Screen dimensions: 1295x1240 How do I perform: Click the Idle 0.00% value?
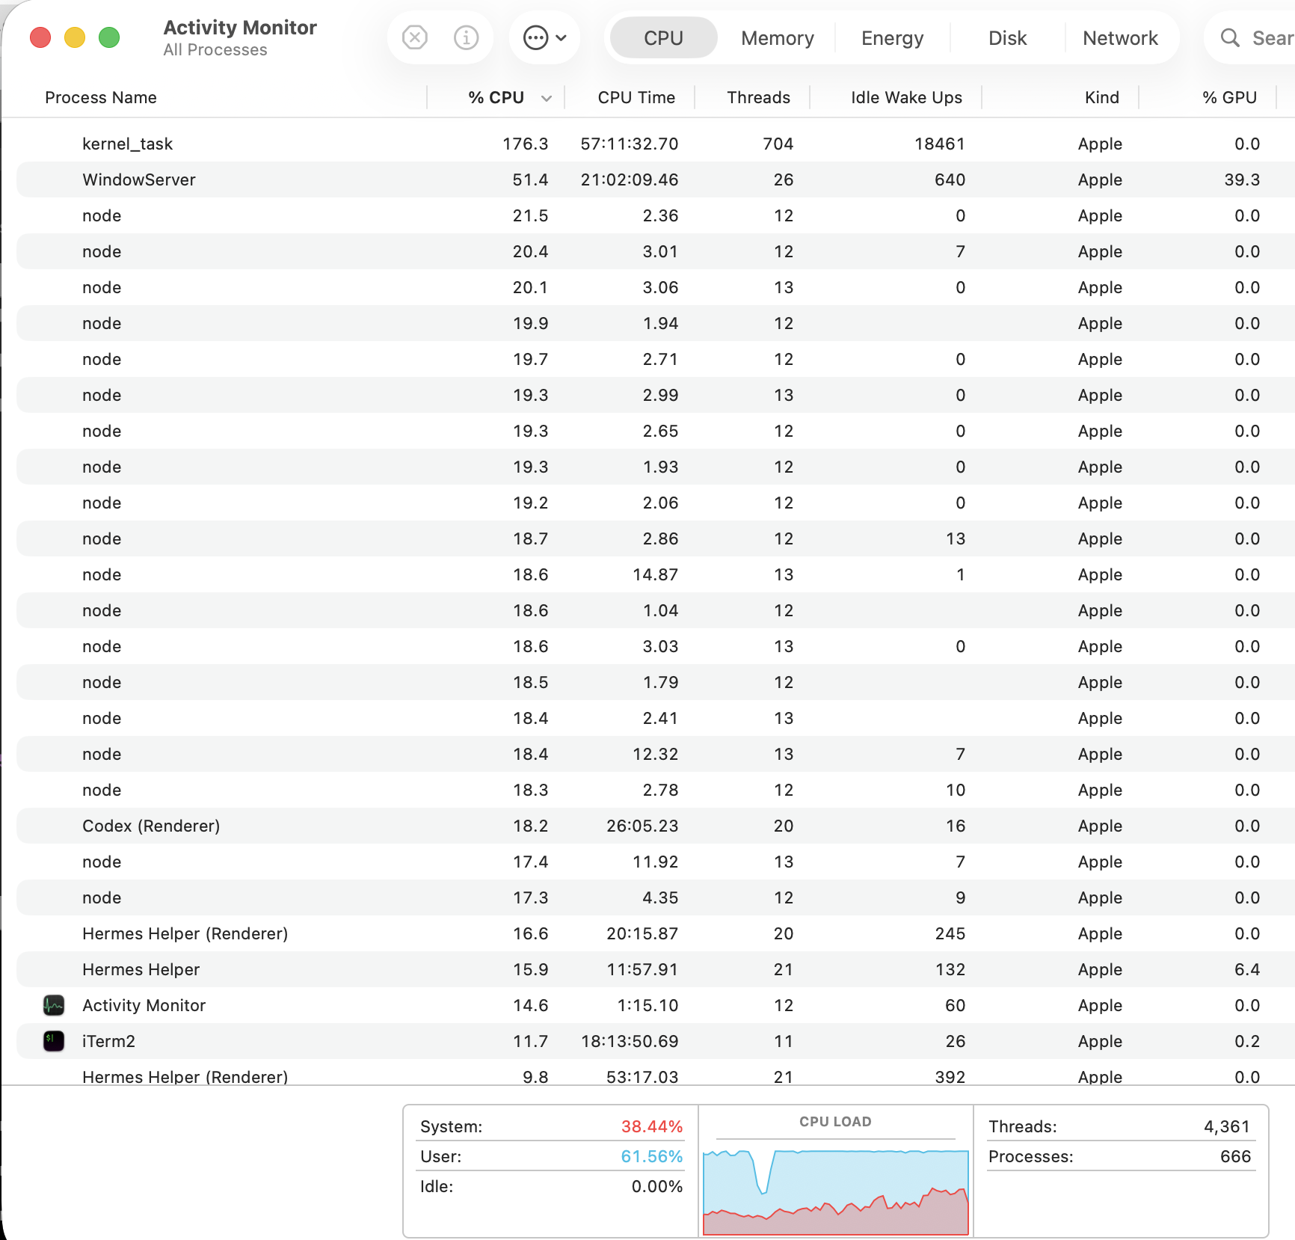656,1186
